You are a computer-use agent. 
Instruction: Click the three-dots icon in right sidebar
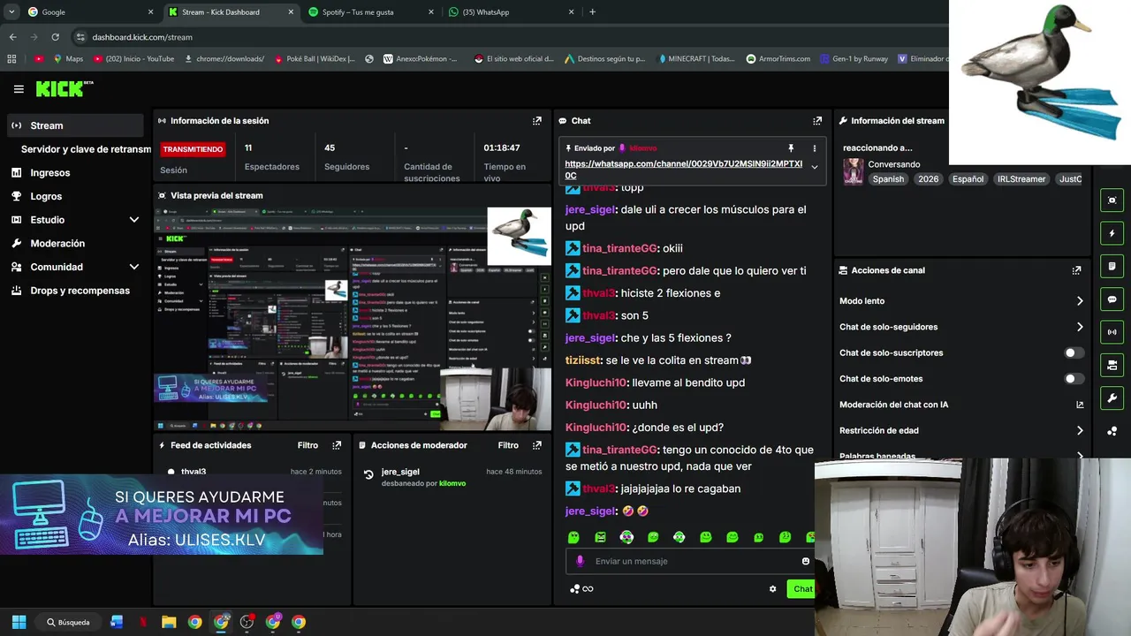click(x=1112, y=431)
